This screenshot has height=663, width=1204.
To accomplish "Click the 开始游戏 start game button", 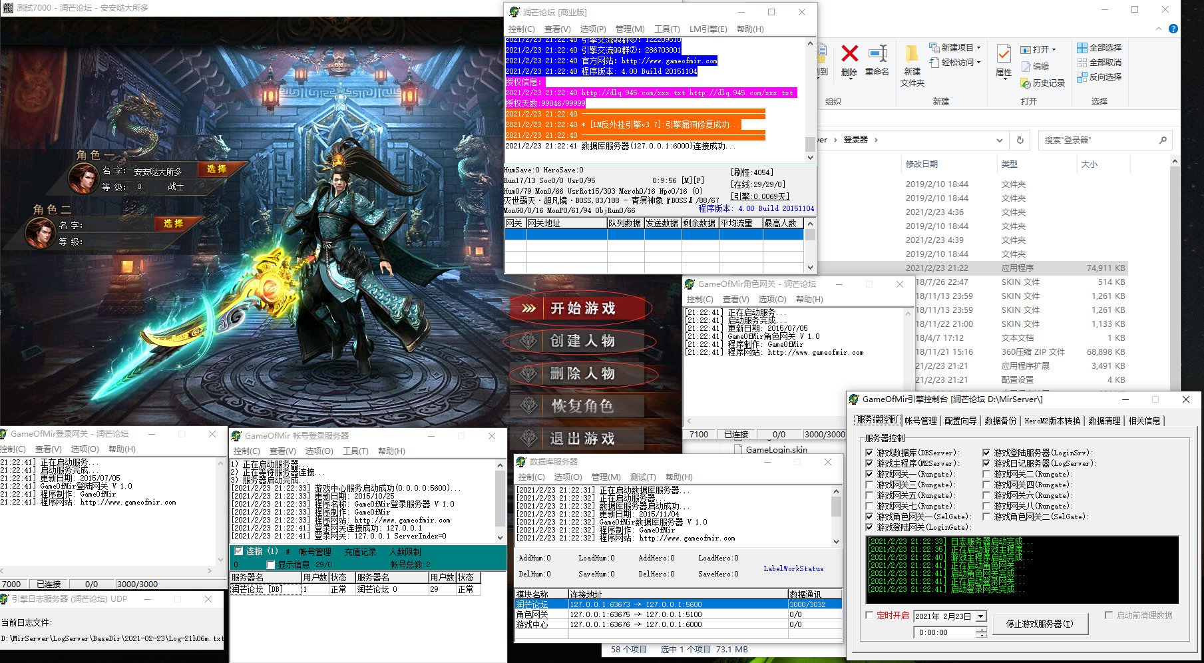I will 577,308.
